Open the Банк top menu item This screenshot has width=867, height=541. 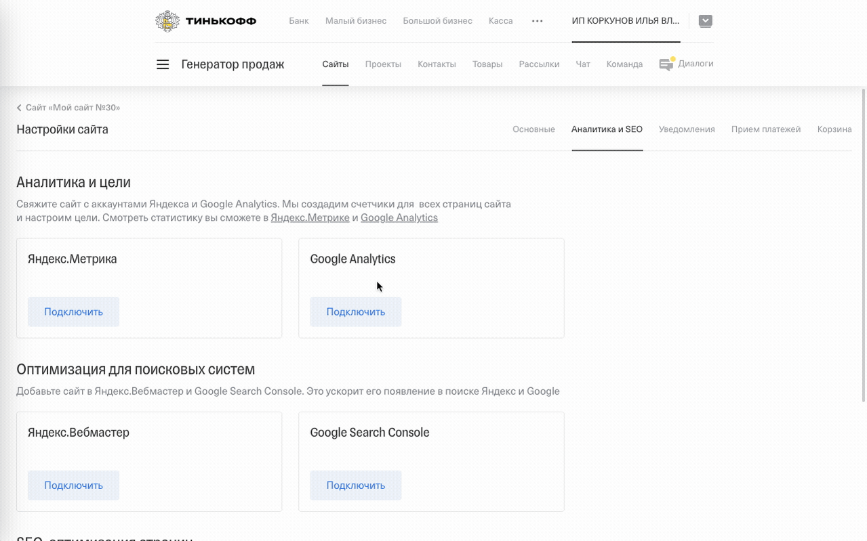[x=299, y=21]
